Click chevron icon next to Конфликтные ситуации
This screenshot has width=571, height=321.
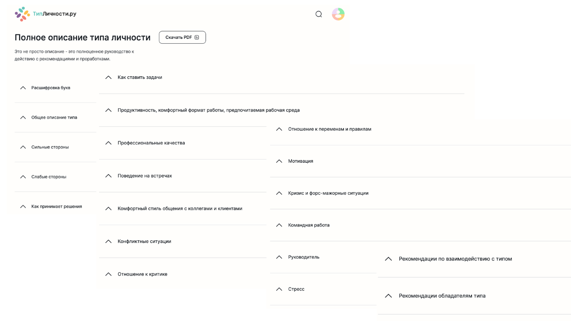point(108,242)
